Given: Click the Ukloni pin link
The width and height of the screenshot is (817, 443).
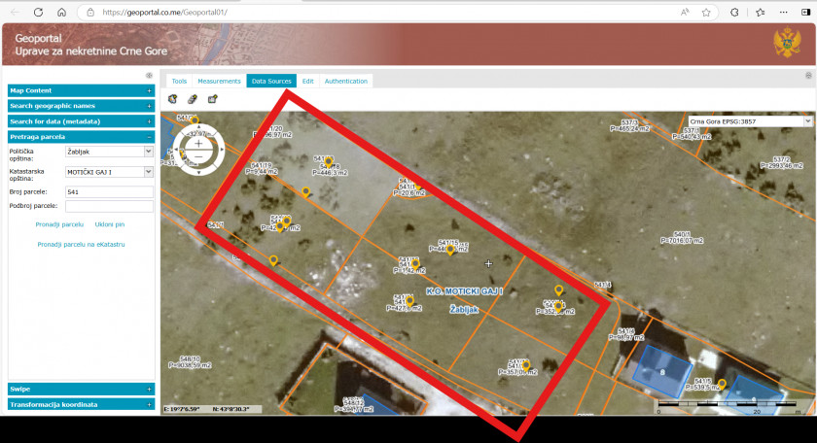Looking at the screenshot, I should point(109,224).
